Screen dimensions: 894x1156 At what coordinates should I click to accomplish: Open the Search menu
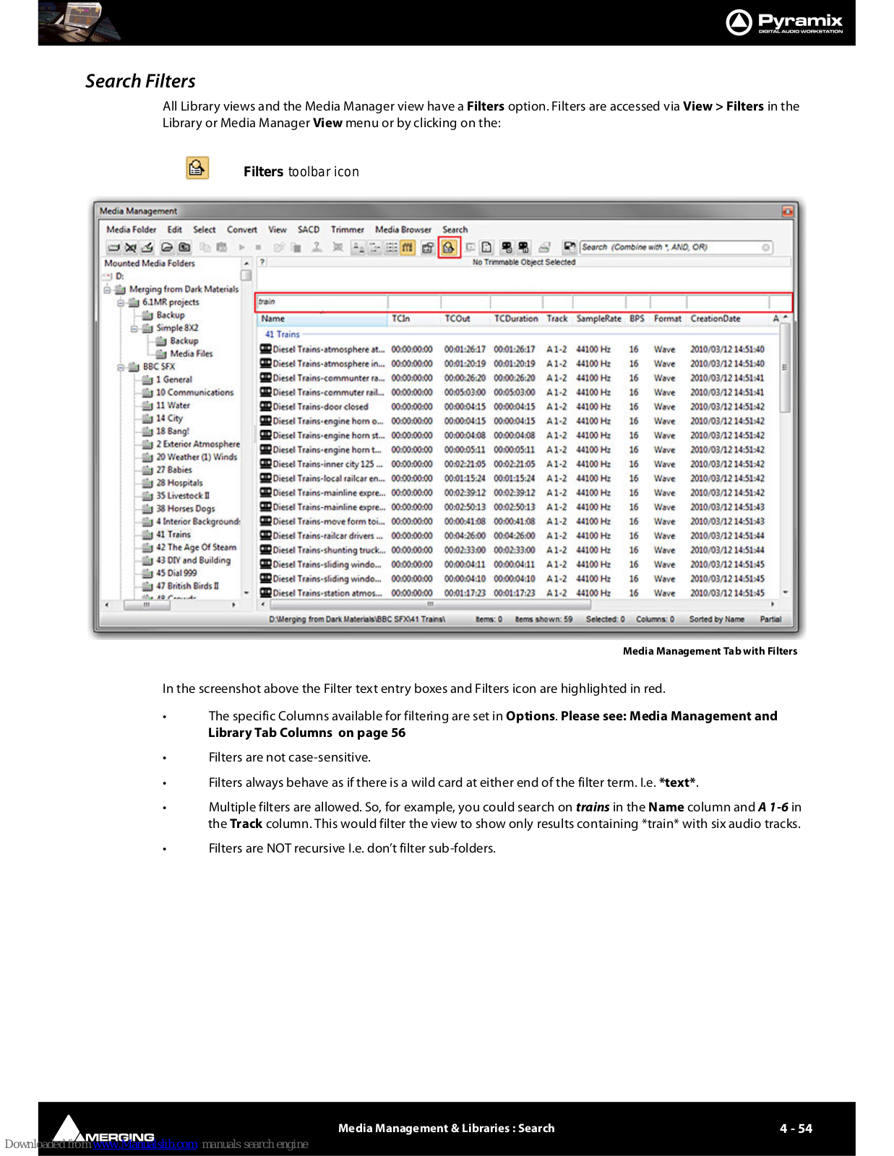click(x=455, y=230)
